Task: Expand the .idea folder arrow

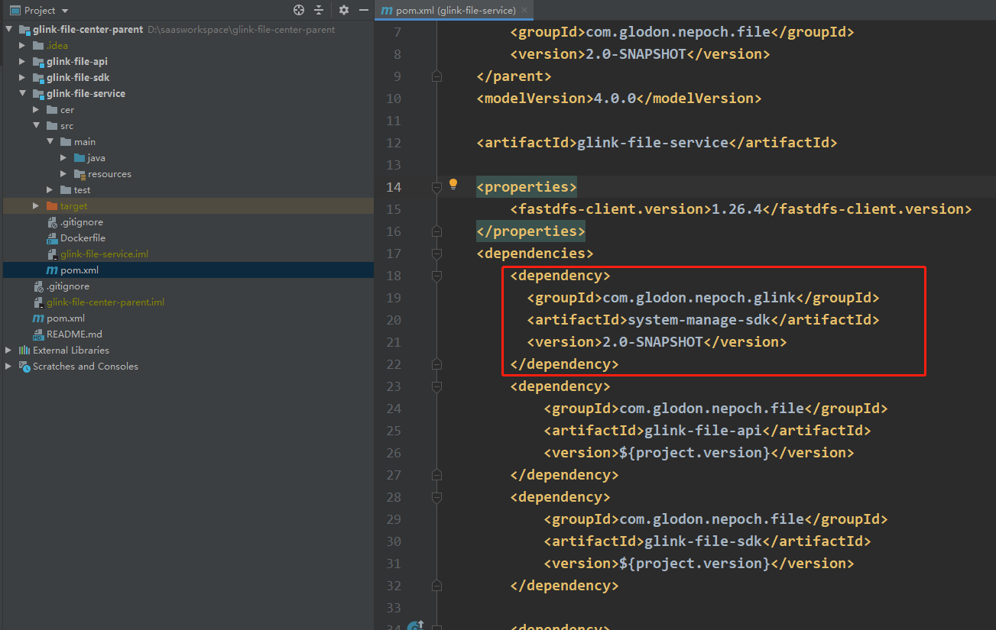Action: pos(23,45)
